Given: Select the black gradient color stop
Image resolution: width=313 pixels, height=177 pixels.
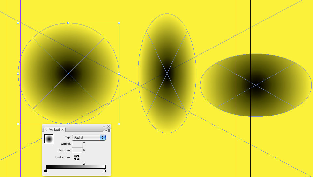Looking at the screenshot, I should pos(46,170).
